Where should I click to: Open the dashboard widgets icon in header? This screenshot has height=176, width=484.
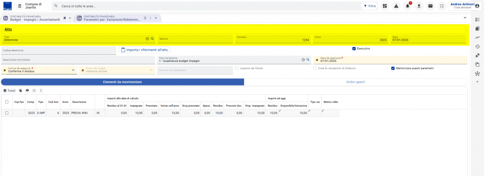tap(385, 6)
